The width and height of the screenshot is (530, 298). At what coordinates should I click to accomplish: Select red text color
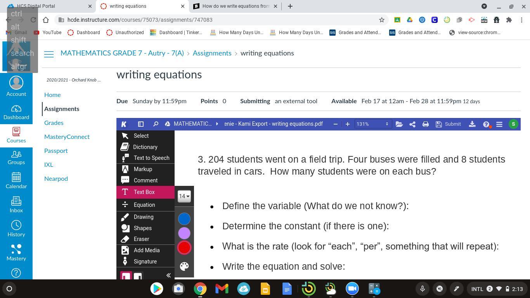[184, 248]
